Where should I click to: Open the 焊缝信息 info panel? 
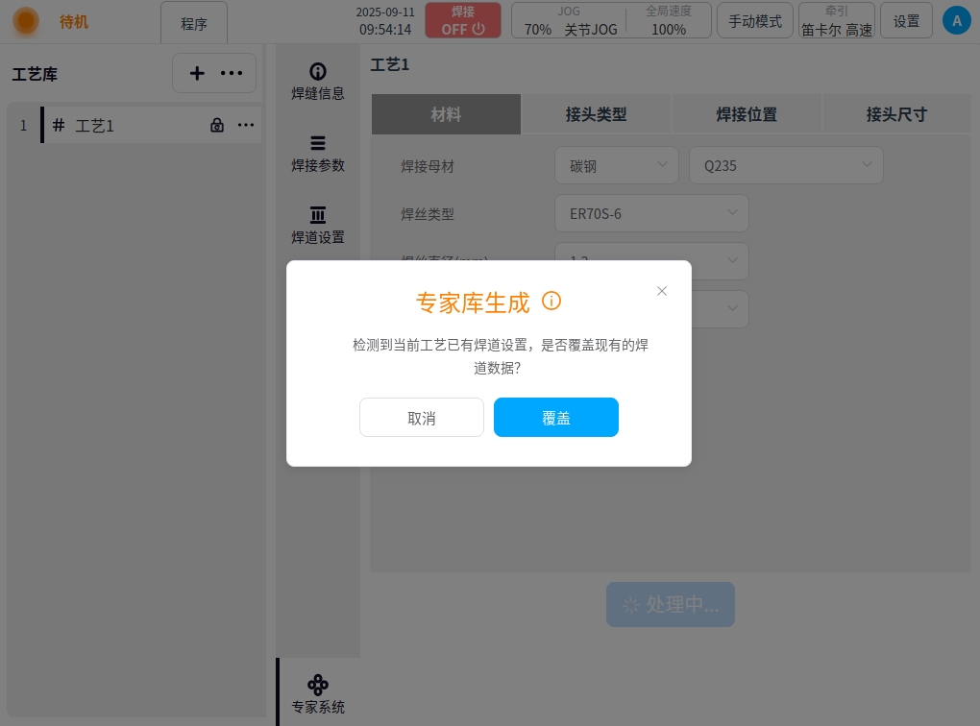pyautogui.click(x=318, y=82)
